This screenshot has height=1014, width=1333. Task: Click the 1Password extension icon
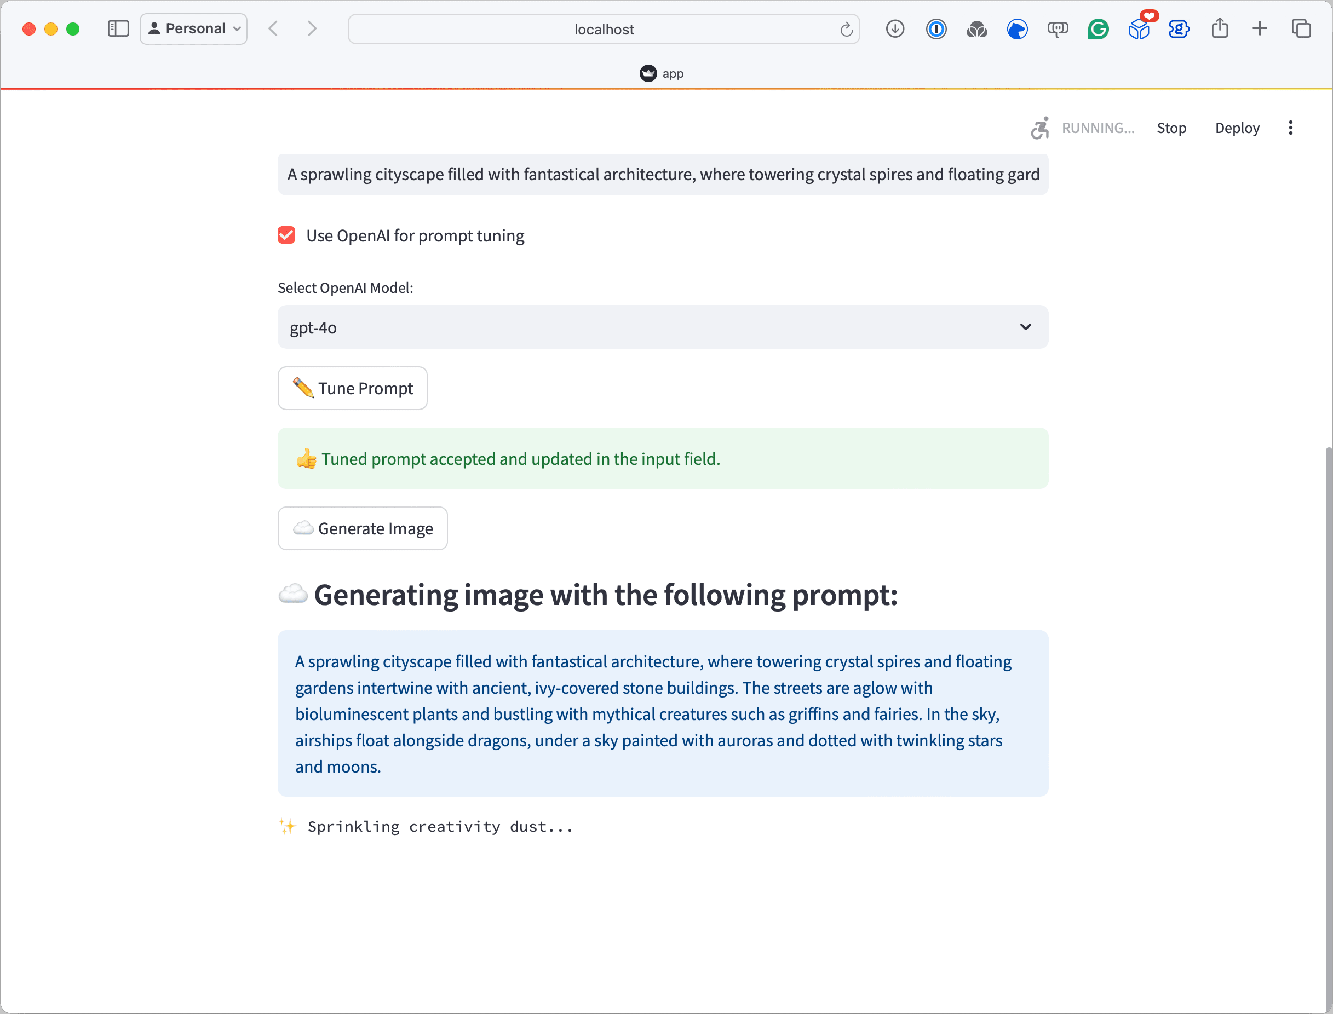(936, 28)
